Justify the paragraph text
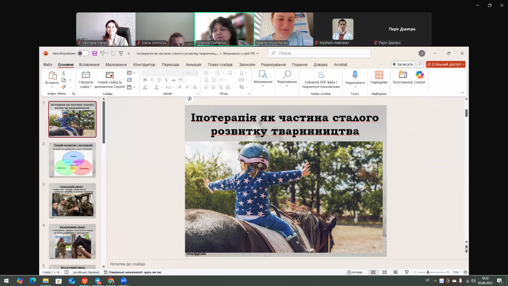The image size is (508, 286). (x=228, y=87)
